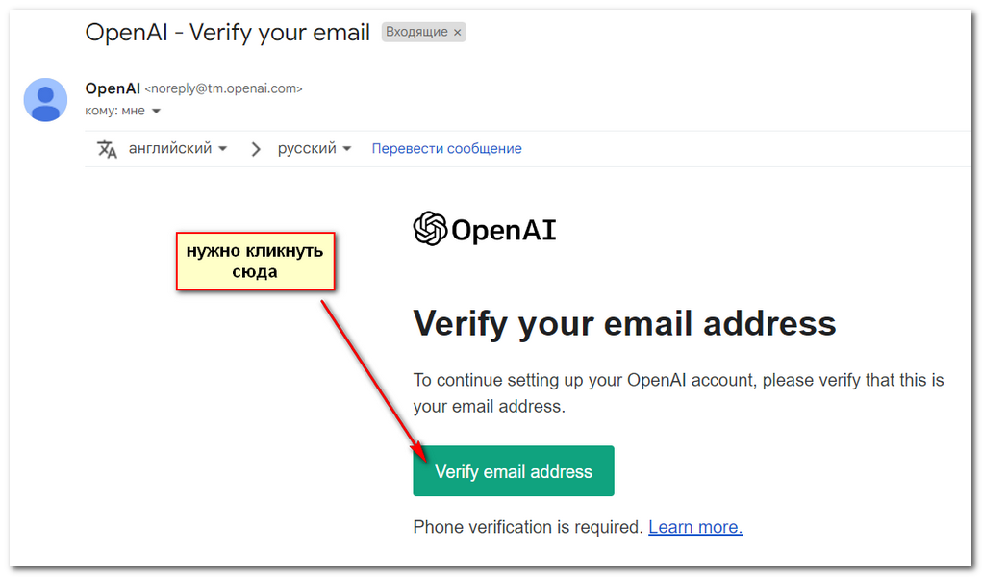Click the Входящие inbox label
982x577 pixels.
click(x=416, y=32)
